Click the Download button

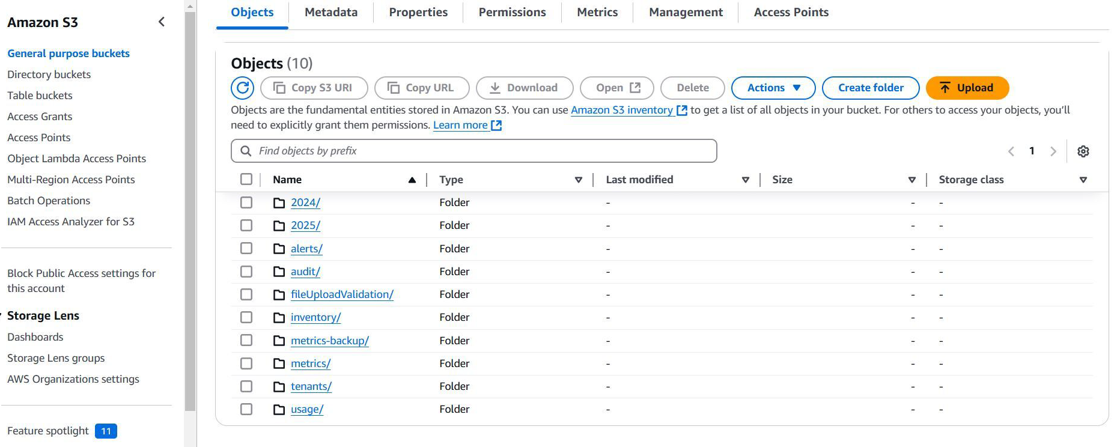click(x=525, y=88)
